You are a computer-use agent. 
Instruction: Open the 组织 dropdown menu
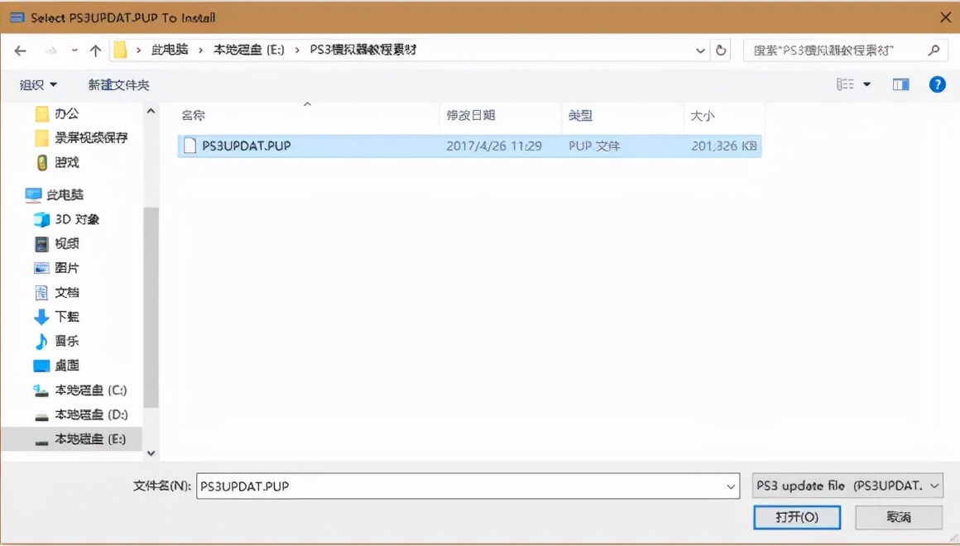38,84
